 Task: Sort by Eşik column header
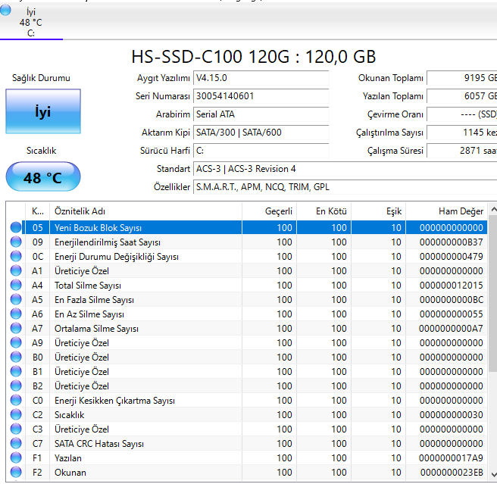tap(379, 211)
